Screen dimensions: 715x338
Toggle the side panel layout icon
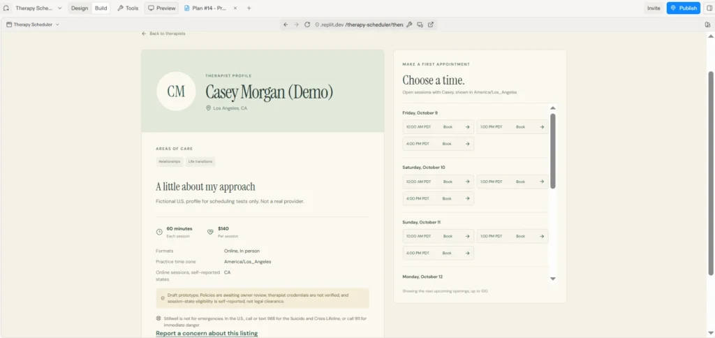click(x=709, y=8)
